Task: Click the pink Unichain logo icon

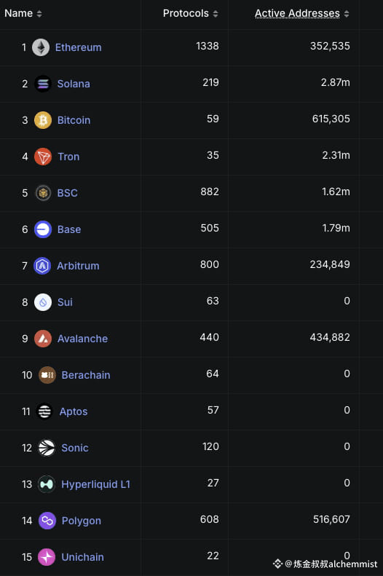Action: (47, 557)
